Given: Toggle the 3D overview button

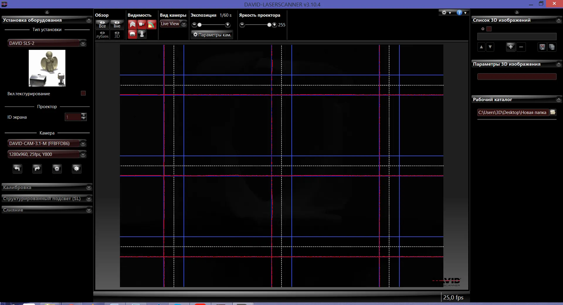Looking at the screenshot, I should click(117, 35).
